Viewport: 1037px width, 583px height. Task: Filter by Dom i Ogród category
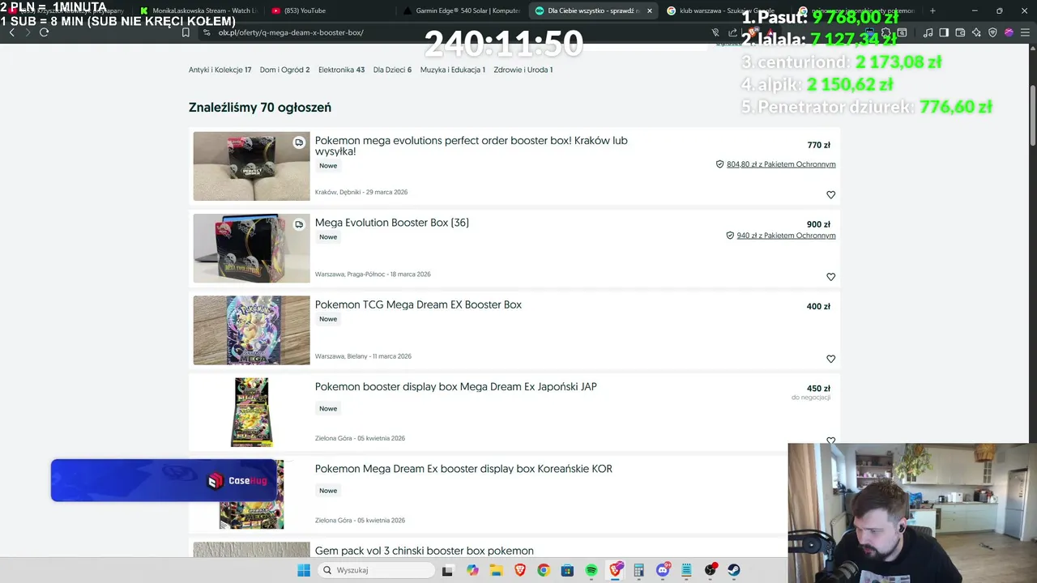pyautogui.click(x=284, y=70)
